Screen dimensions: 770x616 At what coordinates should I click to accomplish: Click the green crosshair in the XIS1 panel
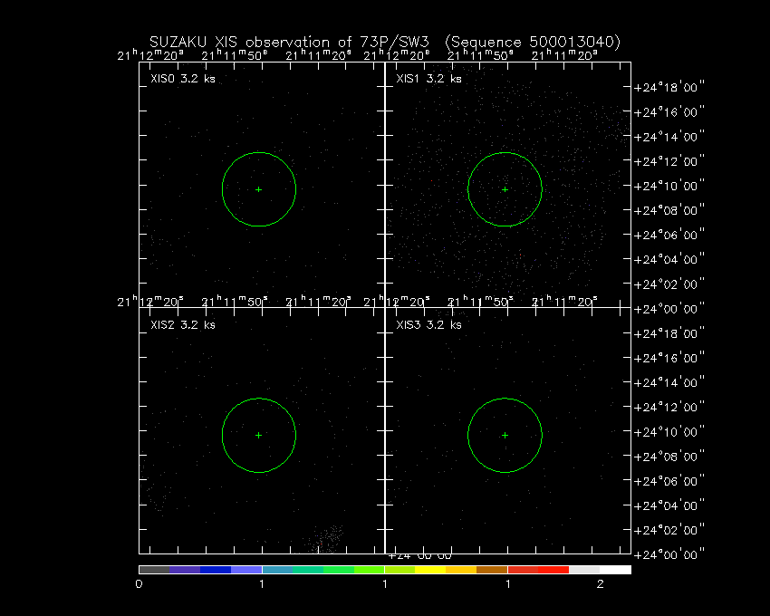505,189
